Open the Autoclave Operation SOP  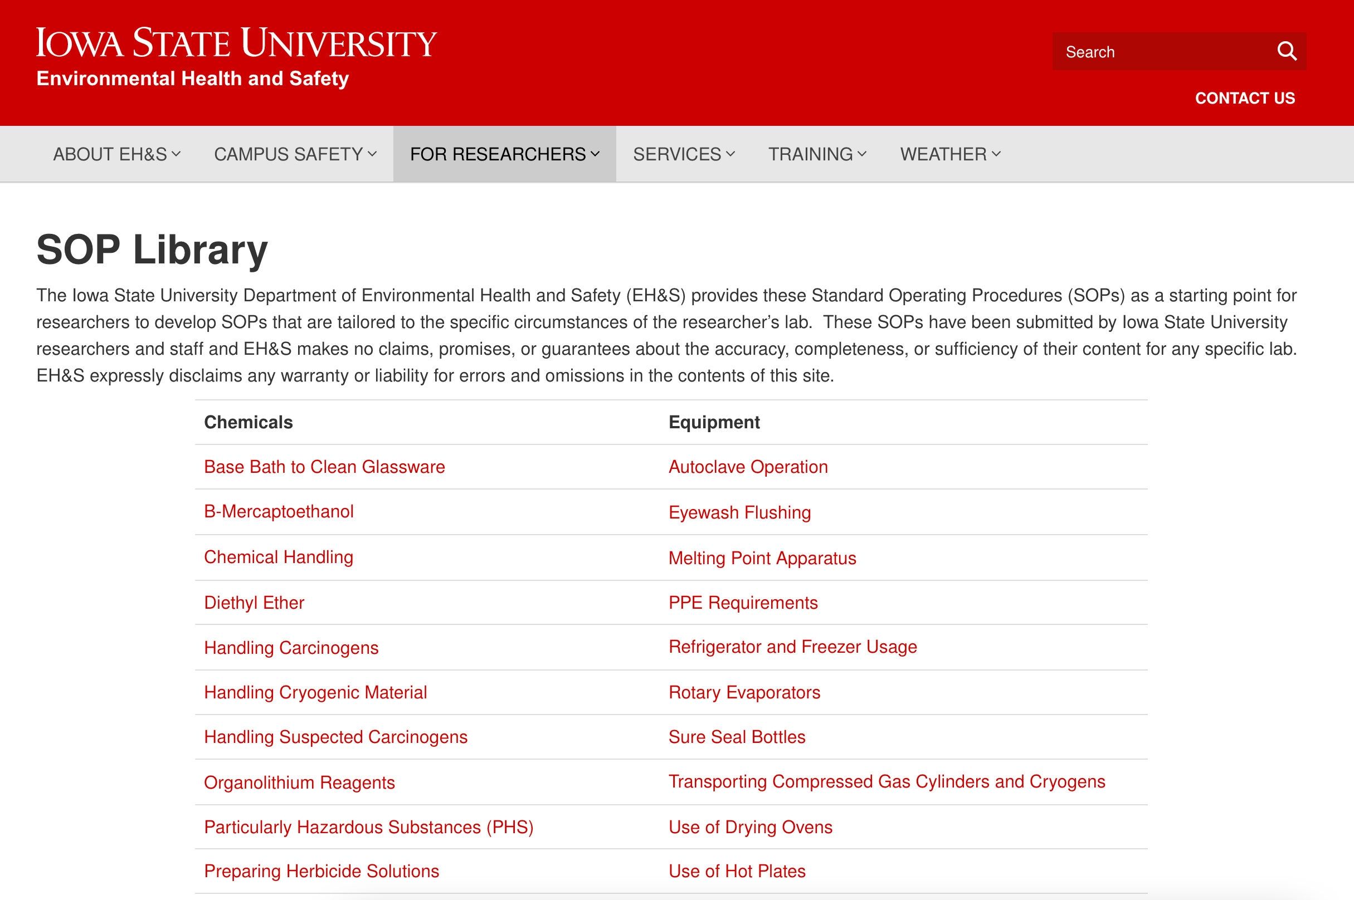748,467
